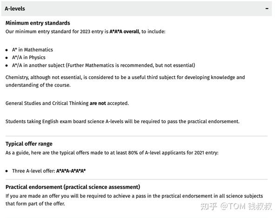The height and width of the screenshot is (218, 279).
Task: Click the bold A*A*A-A*A*A* offer range
Action: point(71,171)
